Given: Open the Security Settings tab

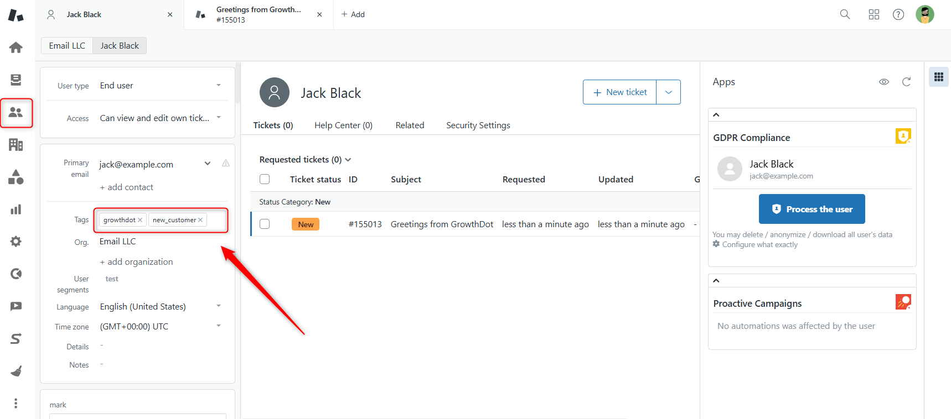Looking at the screenshot, I should [x=478, y=125].
